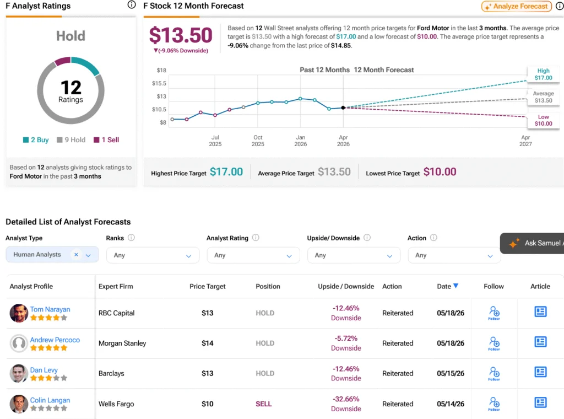The width and height of the screenshot is (564, 419).
Task: Follow analyst Tom Narayan
Action: [x=494, y=313]
